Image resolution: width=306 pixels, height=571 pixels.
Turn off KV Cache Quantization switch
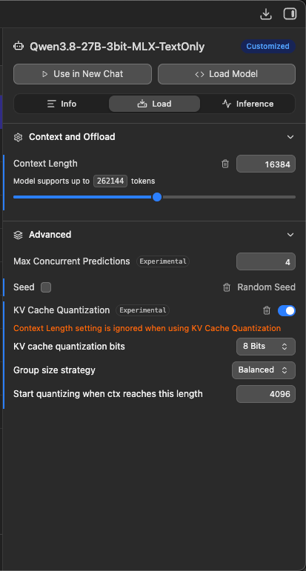[286, 310]
